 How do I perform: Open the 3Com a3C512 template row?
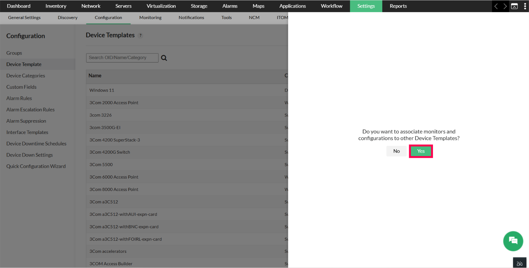tap(187, 202)
